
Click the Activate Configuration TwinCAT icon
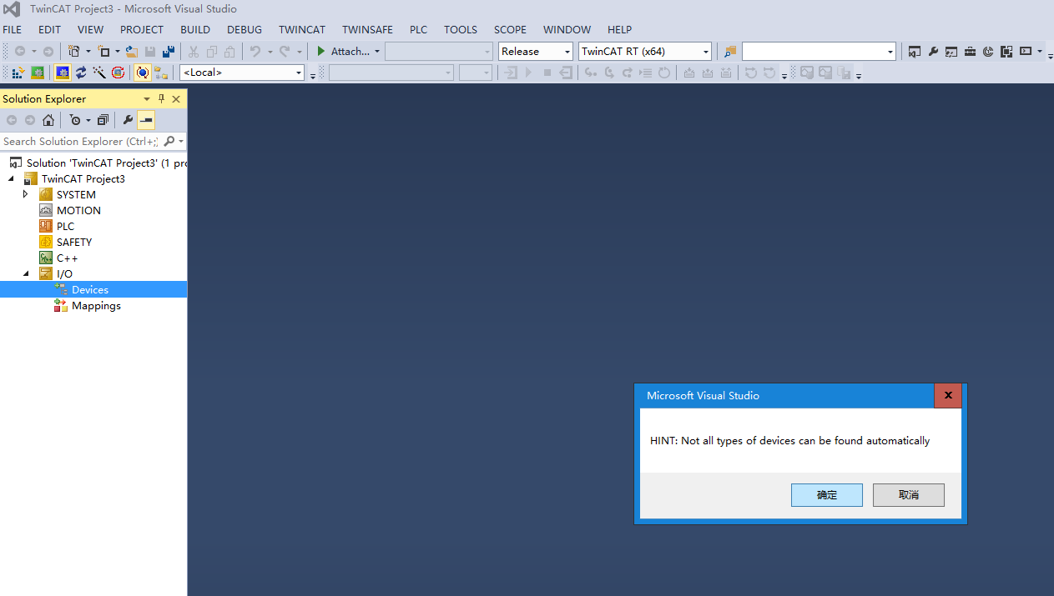coord(18,73)
